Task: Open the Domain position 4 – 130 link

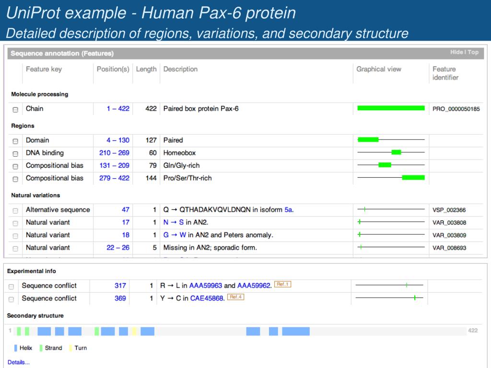Action: [118, 140]
